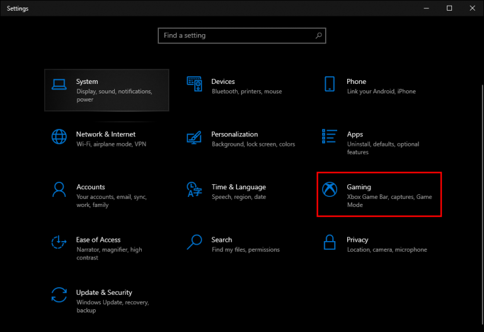Click the Search magnifier category icon

(194, 242)
